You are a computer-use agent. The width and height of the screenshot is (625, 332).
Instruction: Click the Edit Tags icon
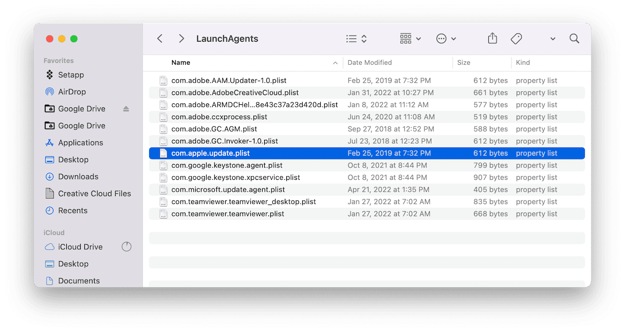[517, 39]
